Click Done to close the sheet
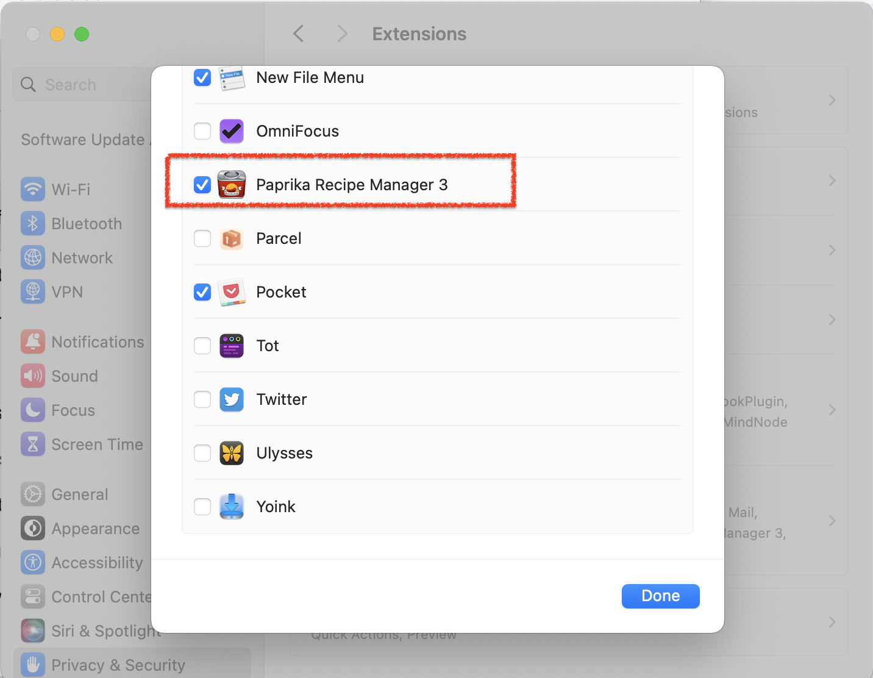This screenshot has height=678, width=873. tap(661, 596)
